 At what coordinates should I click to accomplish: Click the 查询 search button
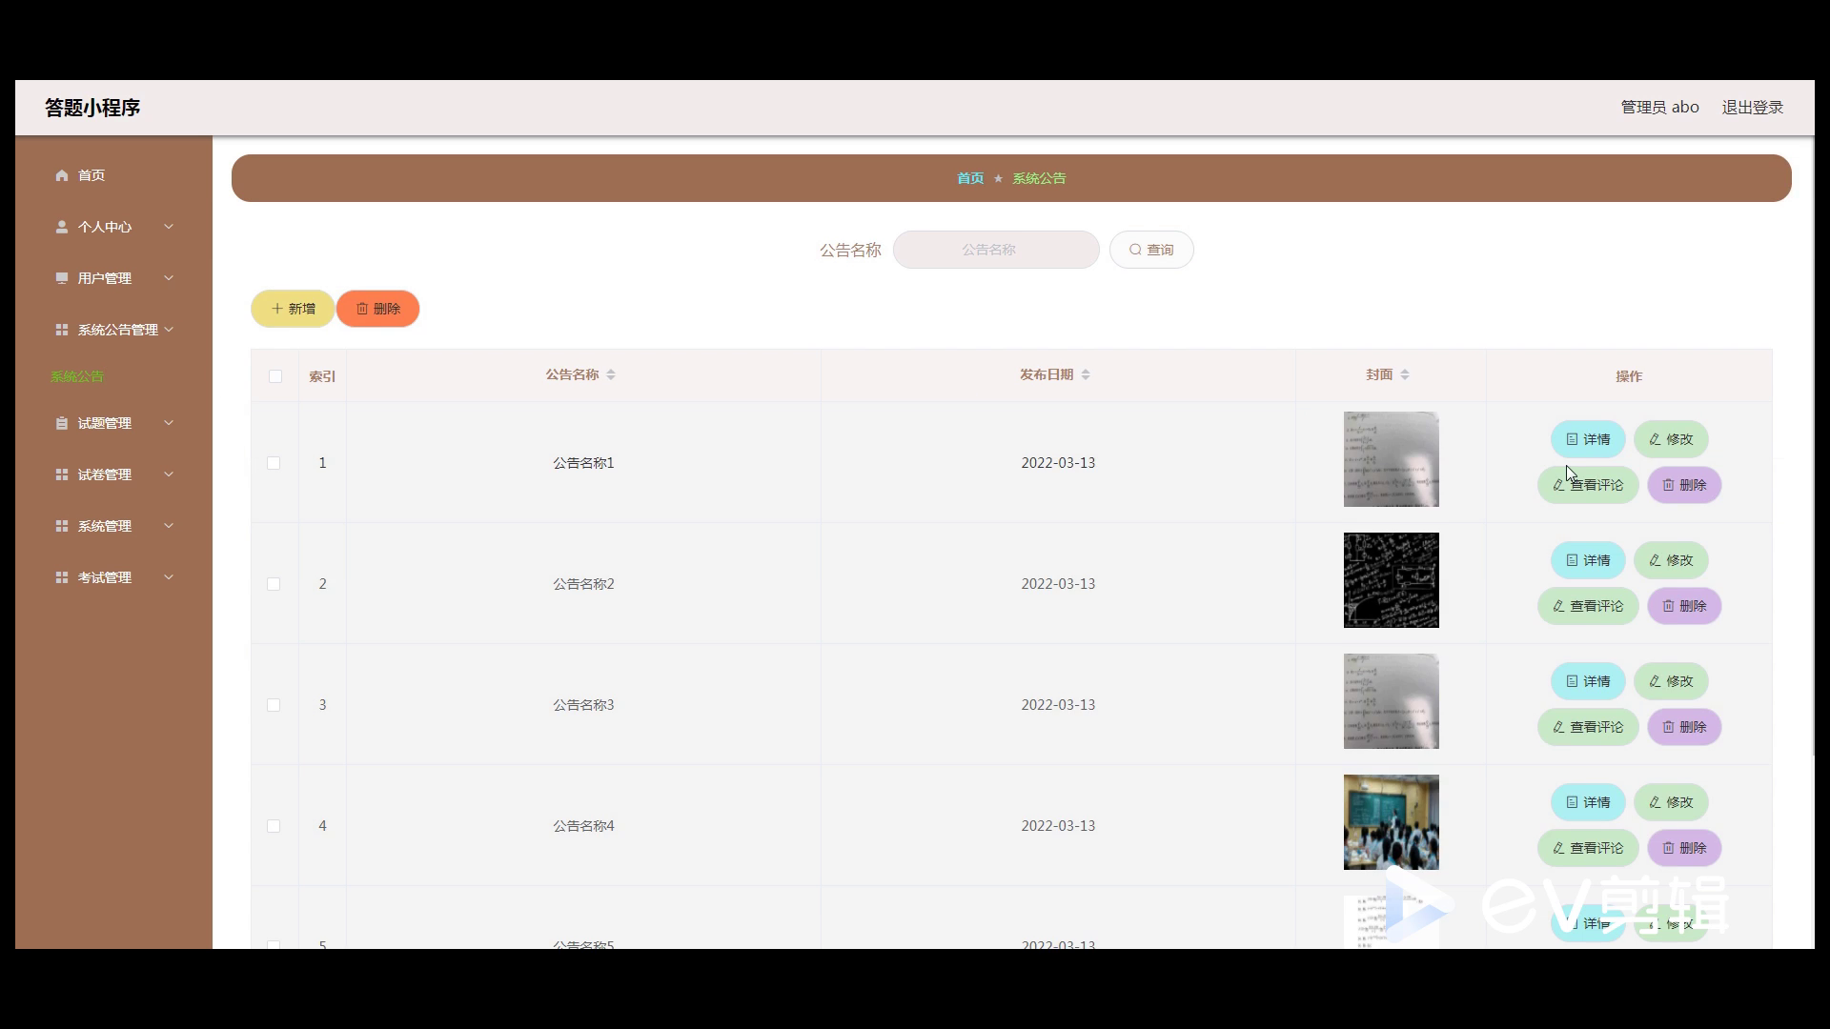pyautogui.click(x=1151, y=250)
